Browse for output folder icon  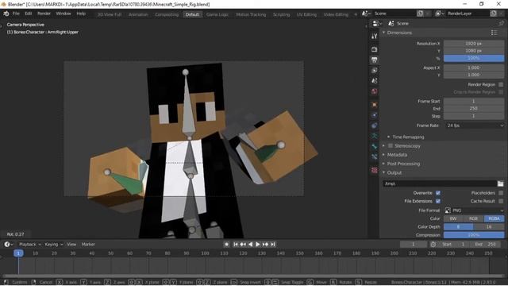tap(501, 184)
